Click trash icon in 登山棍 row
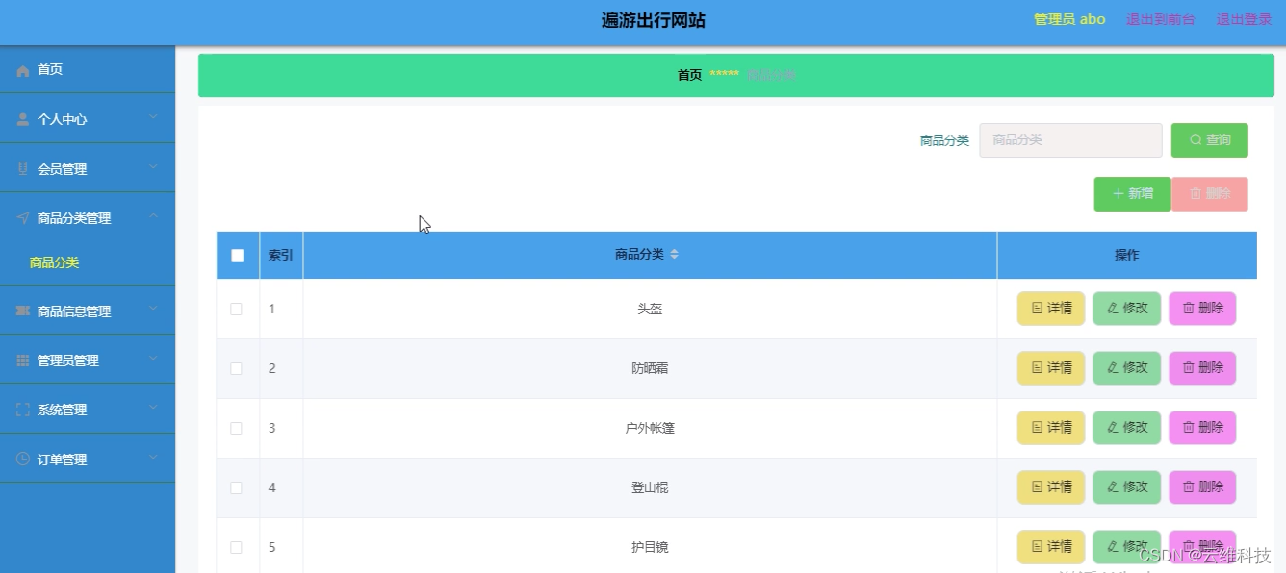Viewport: 1286px width, 573px height. (x=1189, y=487)
